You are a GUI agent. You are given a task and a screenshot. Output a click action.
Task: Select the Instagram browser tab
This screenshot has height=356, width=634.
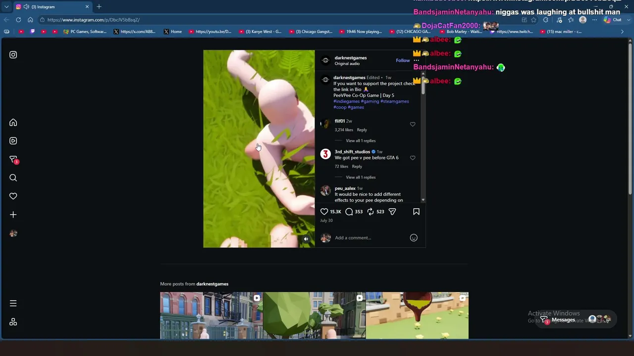(53, 6)
